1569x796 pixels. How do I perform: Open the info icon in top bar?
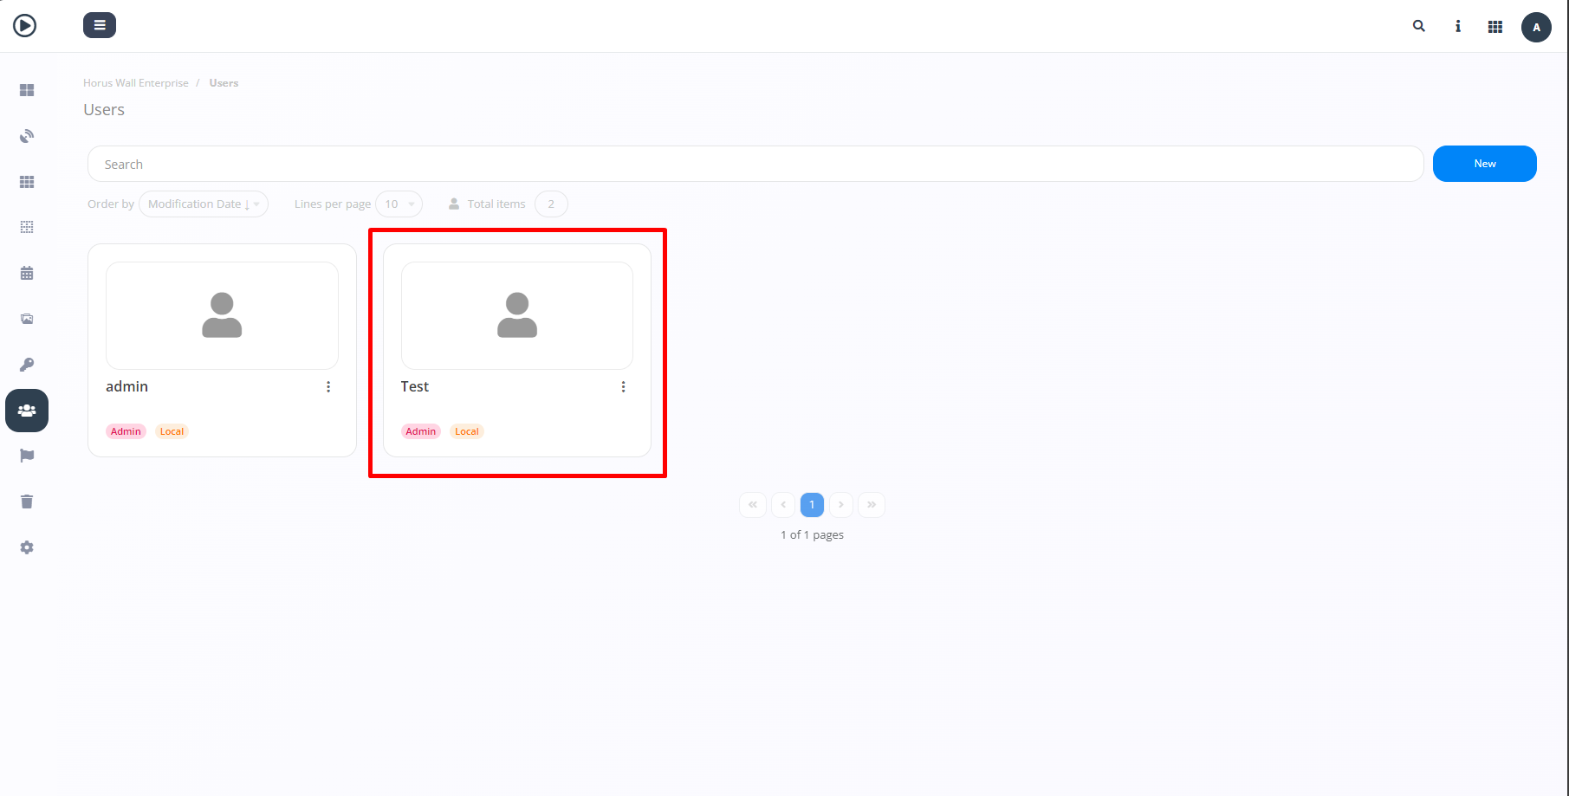coord(1458,27)
